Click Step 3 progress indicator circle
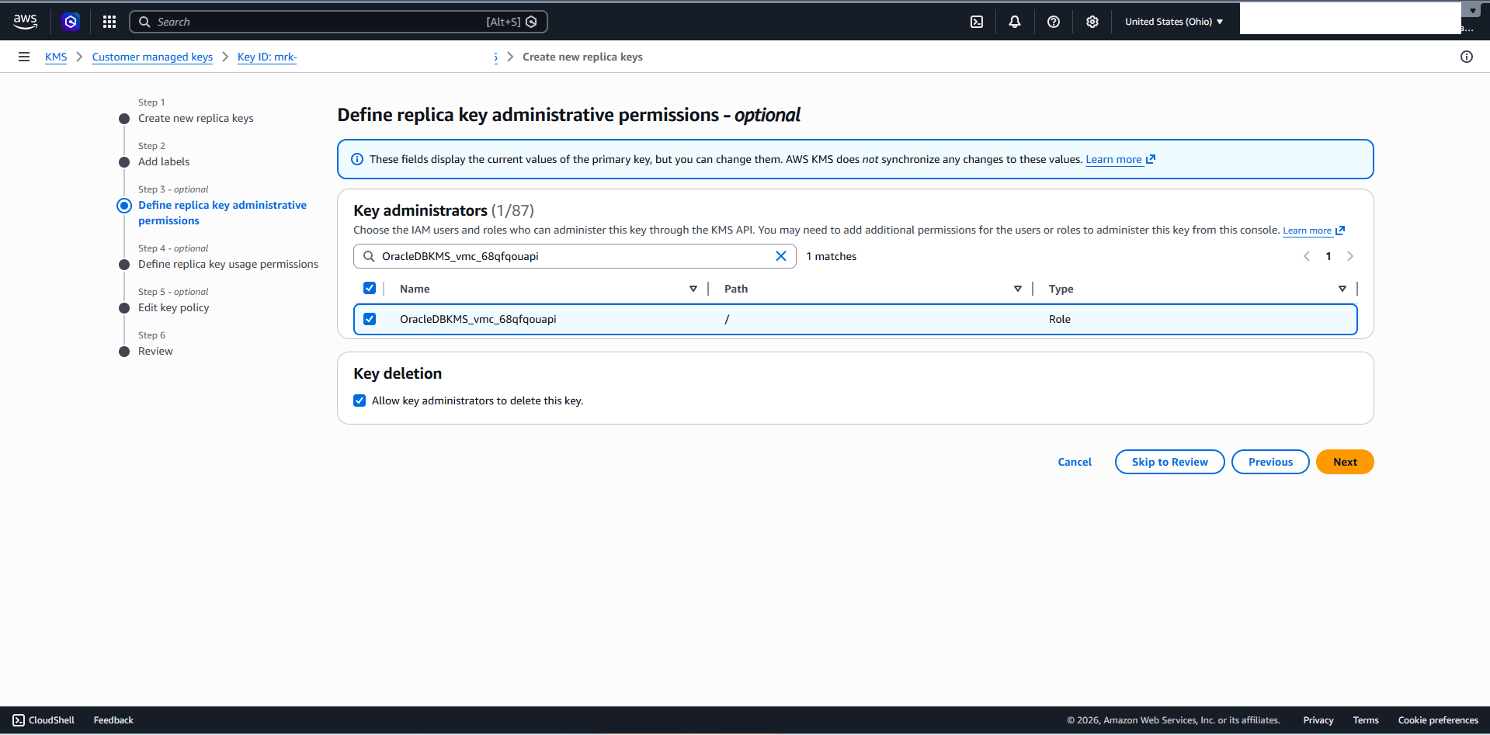This screenshot has height=735, width=1490. click(124, 205)
